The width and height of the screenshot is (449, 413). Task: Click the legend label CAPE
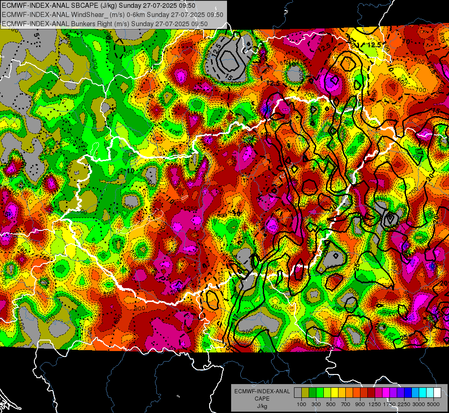click(x=262, y=398)
